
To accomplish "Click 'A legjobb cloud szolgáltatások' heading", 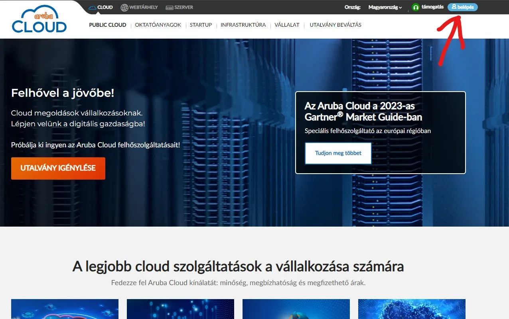I will click(238, 266).
